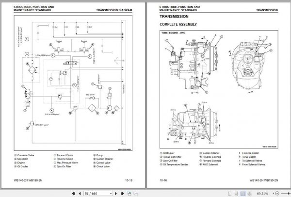Image resolution: width=291 pixels, height=197 pixels.
Task: Switch to single page view
Action: click(x=230, y=194)
